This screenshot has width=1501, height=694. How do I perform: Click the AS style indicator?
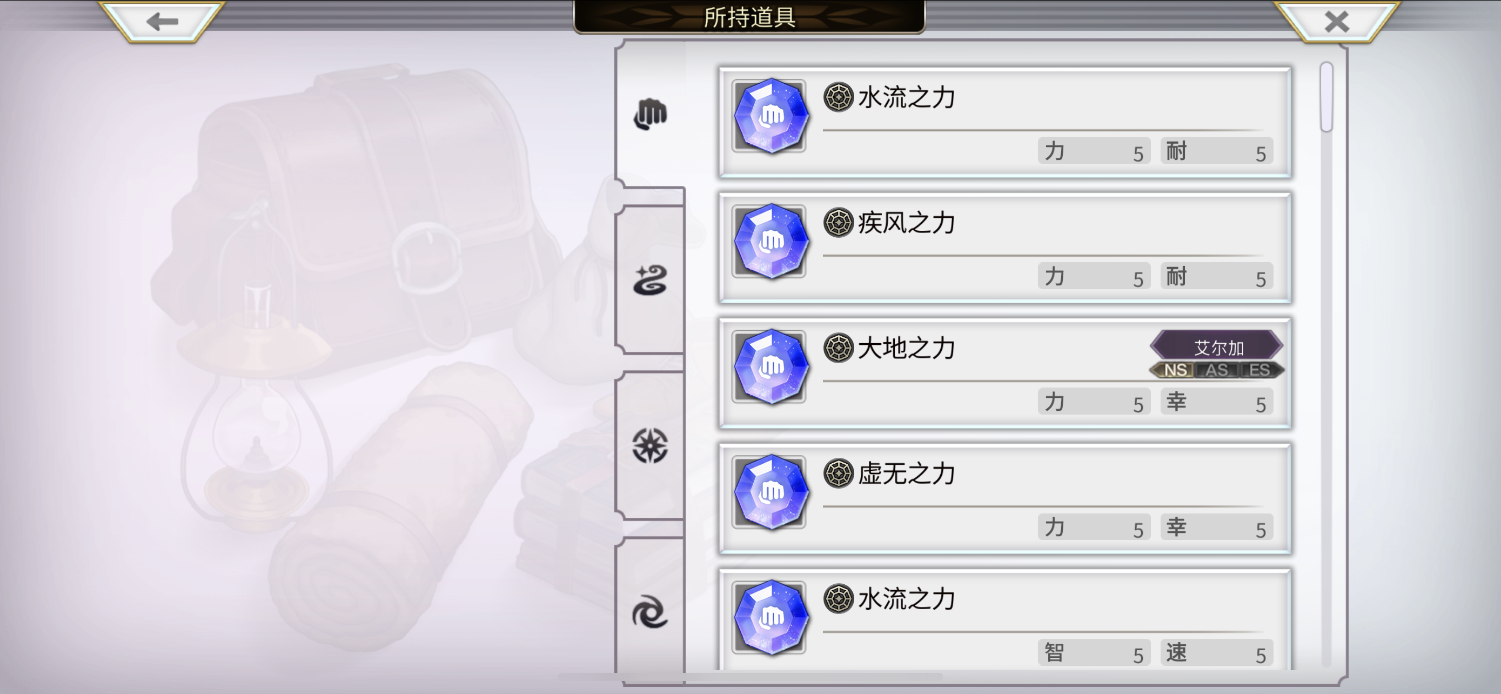click(x=1217, y=370)
